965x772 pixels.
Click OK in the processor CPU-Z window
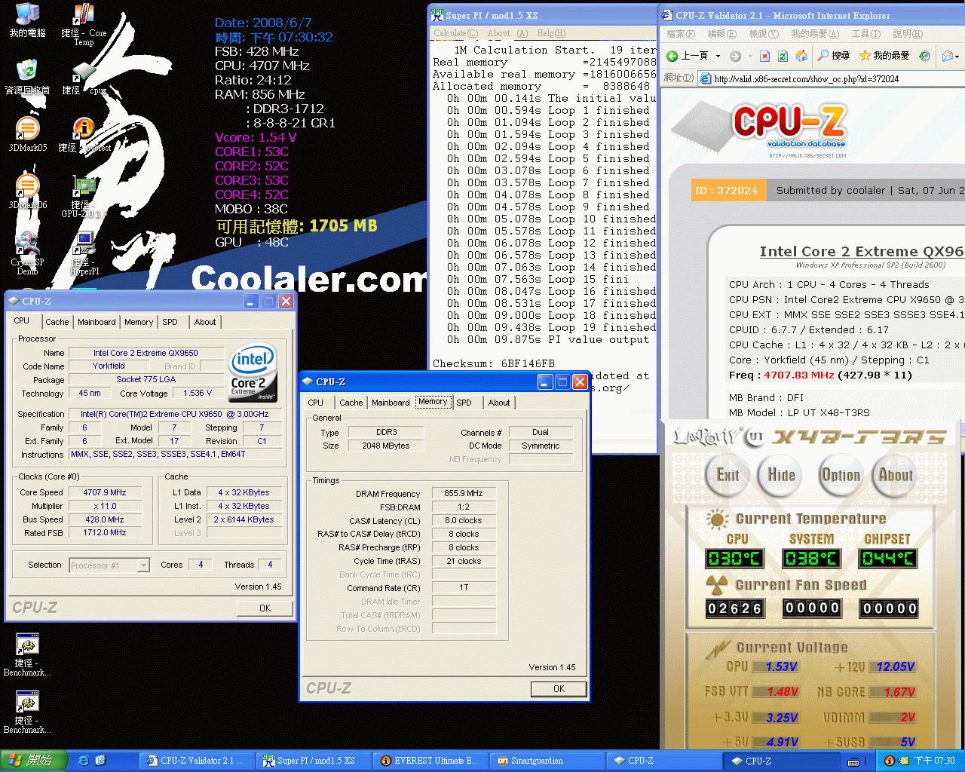pos(265,608)
